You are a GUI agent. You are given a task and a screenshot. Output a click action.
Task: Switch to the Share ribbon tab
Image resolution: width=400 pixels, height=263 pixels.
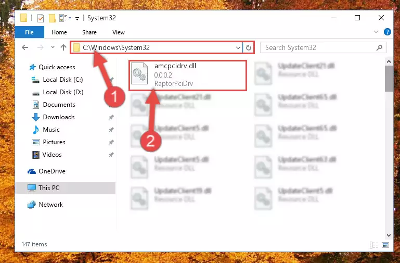tap(89, 32)
